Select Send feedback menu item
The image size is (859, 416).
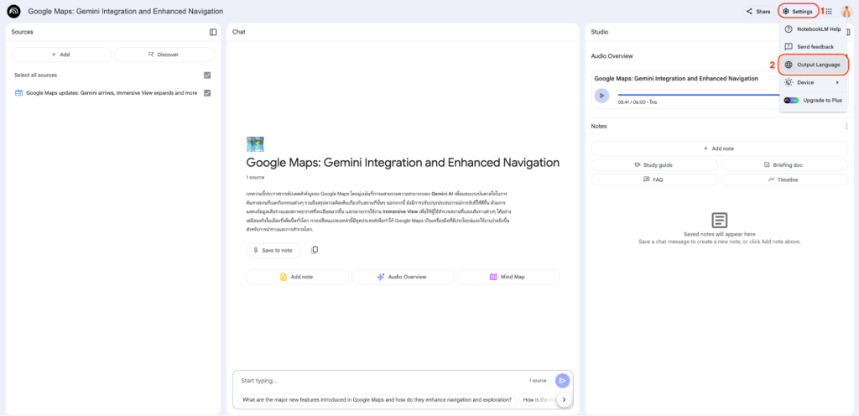click(x=813, y=47)
